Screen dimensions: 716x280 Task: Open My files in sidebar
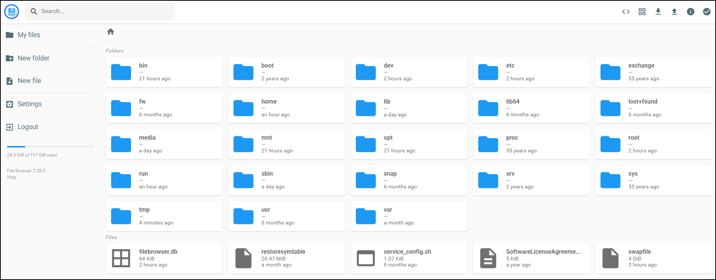(48, 35)
